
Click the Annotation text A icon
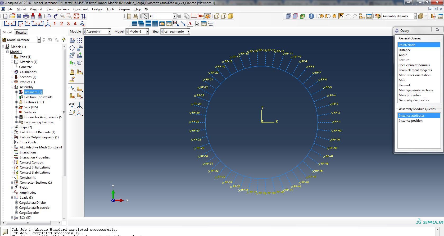click(x=190, y=24)
